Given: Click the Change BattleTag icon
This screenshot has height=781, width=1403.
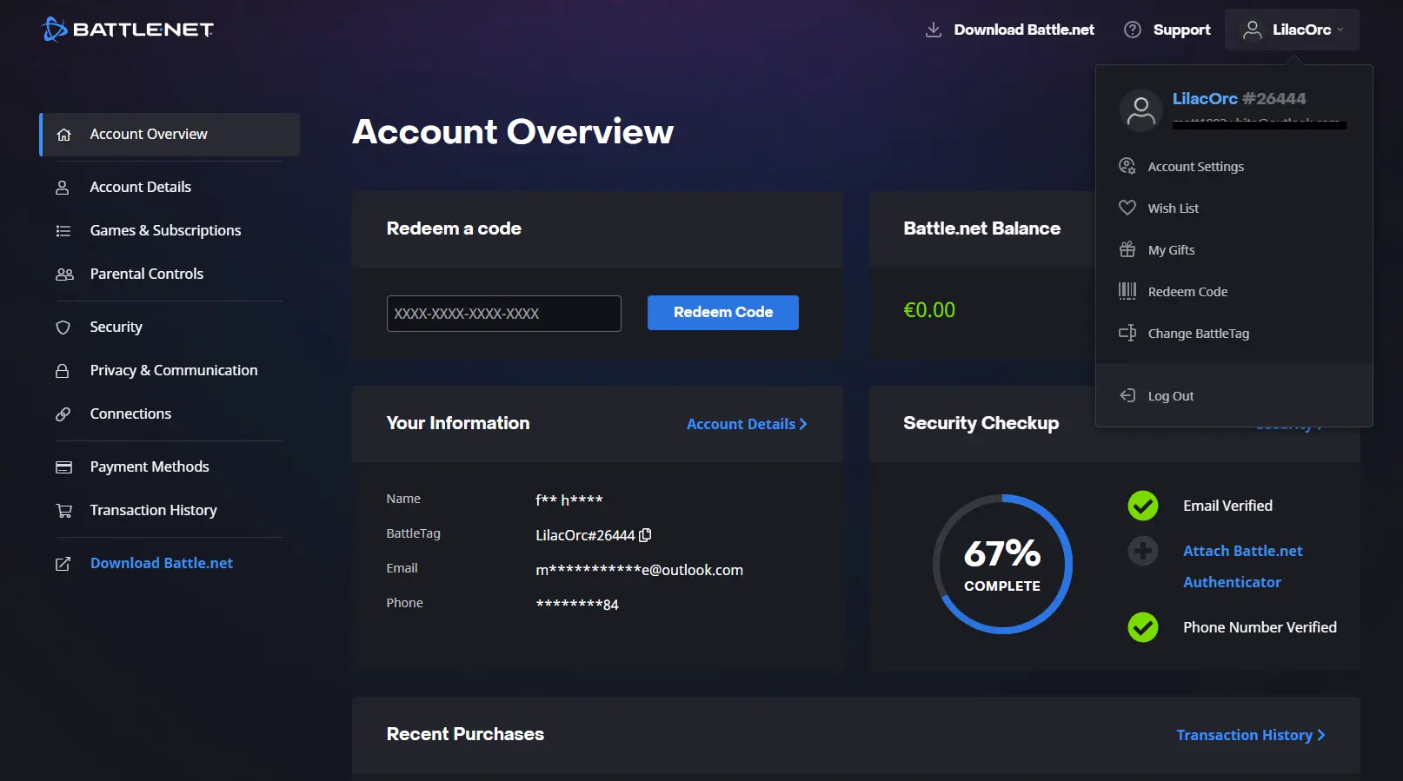Looking at the screenshot, I should (x=1127, y=333).
